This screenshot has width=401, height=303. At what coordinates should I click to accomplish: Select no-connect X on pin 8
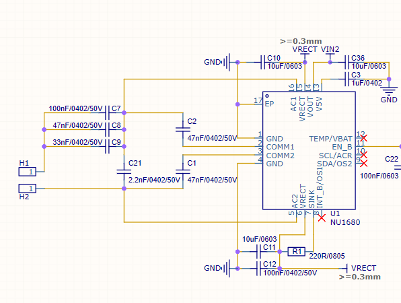click(322, 218)
